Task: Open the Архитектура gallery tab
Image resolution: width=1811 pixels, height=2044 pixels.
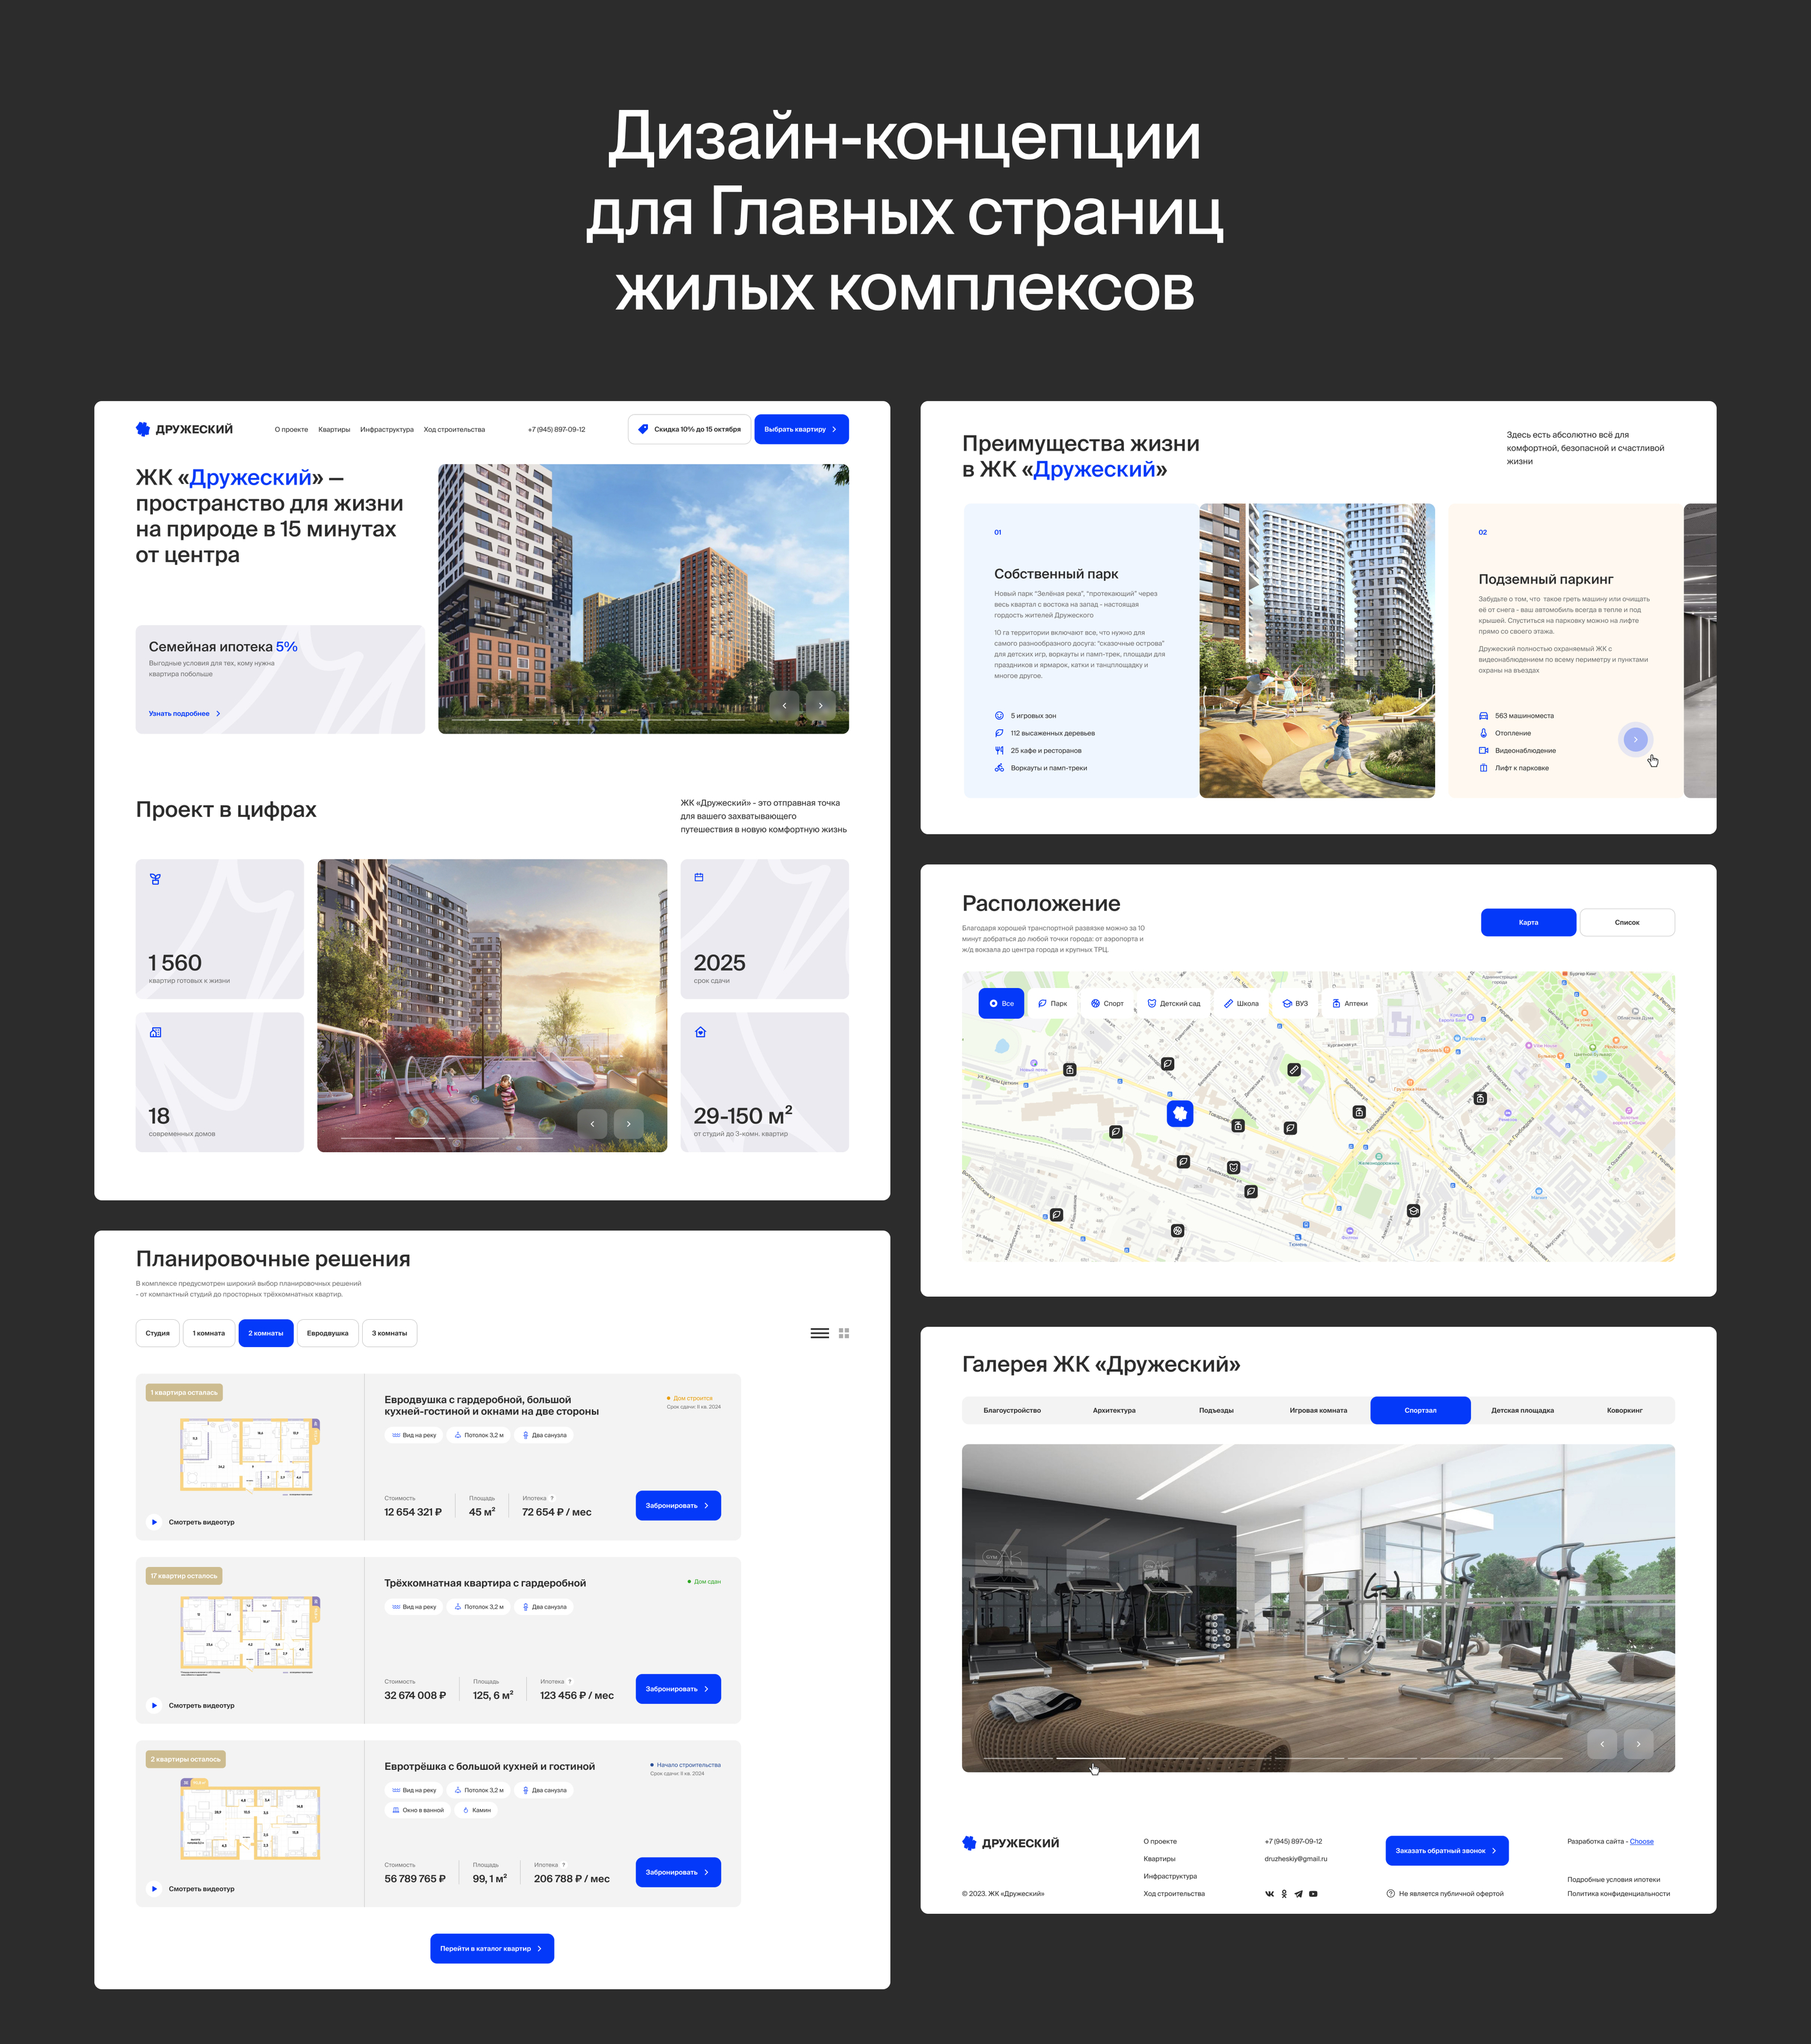Action: point(1113,1410)
